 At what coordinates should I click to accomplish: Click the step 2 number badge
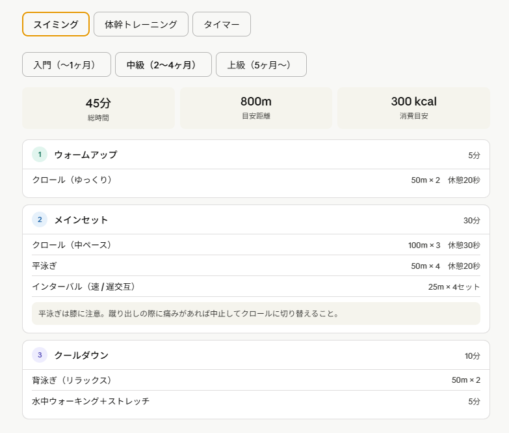click(40, 219)
